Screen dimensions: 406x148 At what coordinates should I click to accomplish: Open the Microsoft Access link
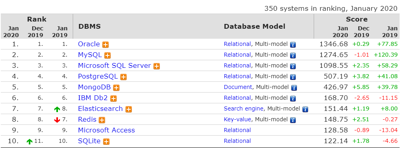point(106,130)
